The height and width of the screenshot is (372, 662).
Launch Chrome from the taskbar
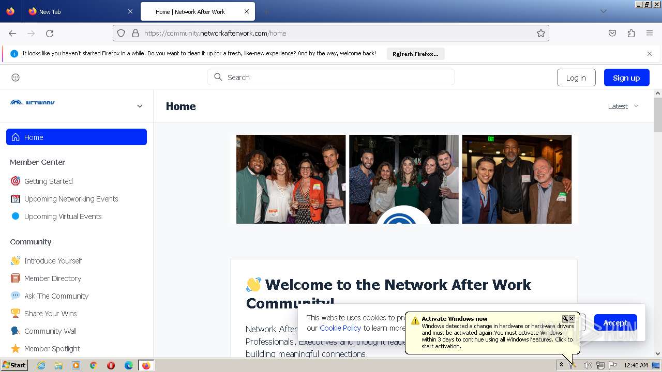pyautogui.click(x=94, y=365)
